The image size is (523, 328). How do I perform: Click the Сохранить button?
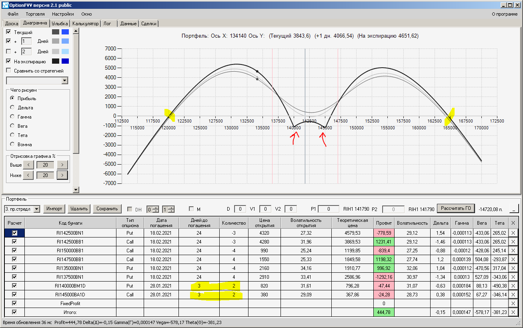point(107,209)
